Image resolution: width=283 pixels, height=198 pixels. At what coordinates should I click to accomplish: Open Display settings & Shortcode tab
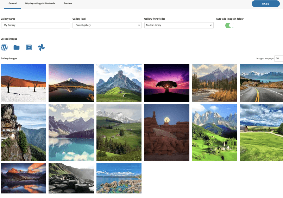coord(41,4)
